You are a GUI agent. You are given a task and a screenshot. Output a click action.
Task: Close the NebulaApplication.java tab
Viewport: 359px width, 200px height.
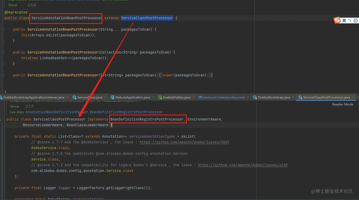click(x=153, y=97)
